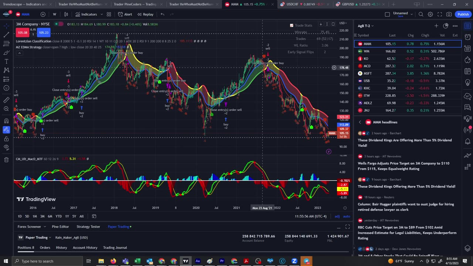This screenshot has height=266, width=473.
Task: Toggle hide all drawings eye icon
Action: [x=6, y=147]
